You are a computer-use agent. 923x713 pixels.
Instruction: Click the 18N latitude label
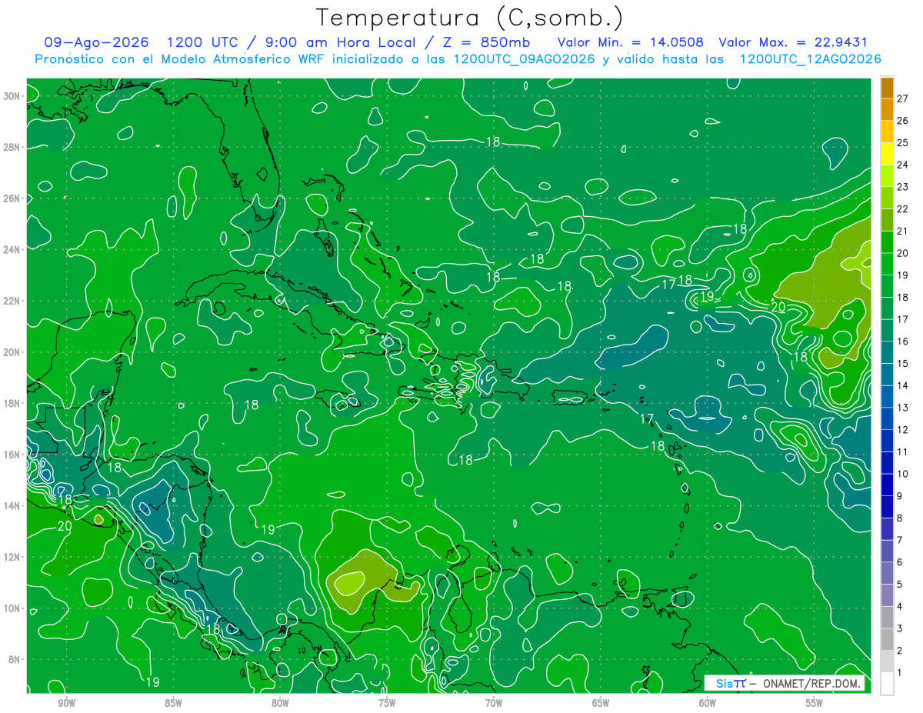pos(12,404)
